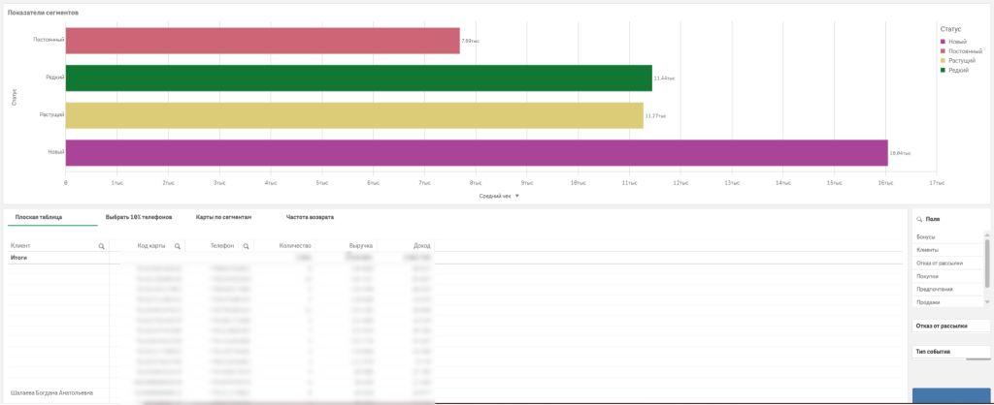The width and height of the screenshot is (994, 405).
Task: Click the Поля search magnifier icon
Action: coord(920,221)
